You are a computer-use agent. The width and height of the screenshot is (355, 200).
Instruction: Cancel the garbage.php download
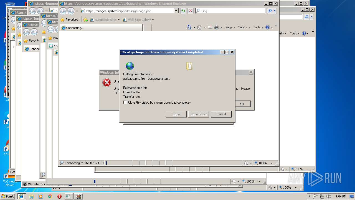click(x=221, y=114)
